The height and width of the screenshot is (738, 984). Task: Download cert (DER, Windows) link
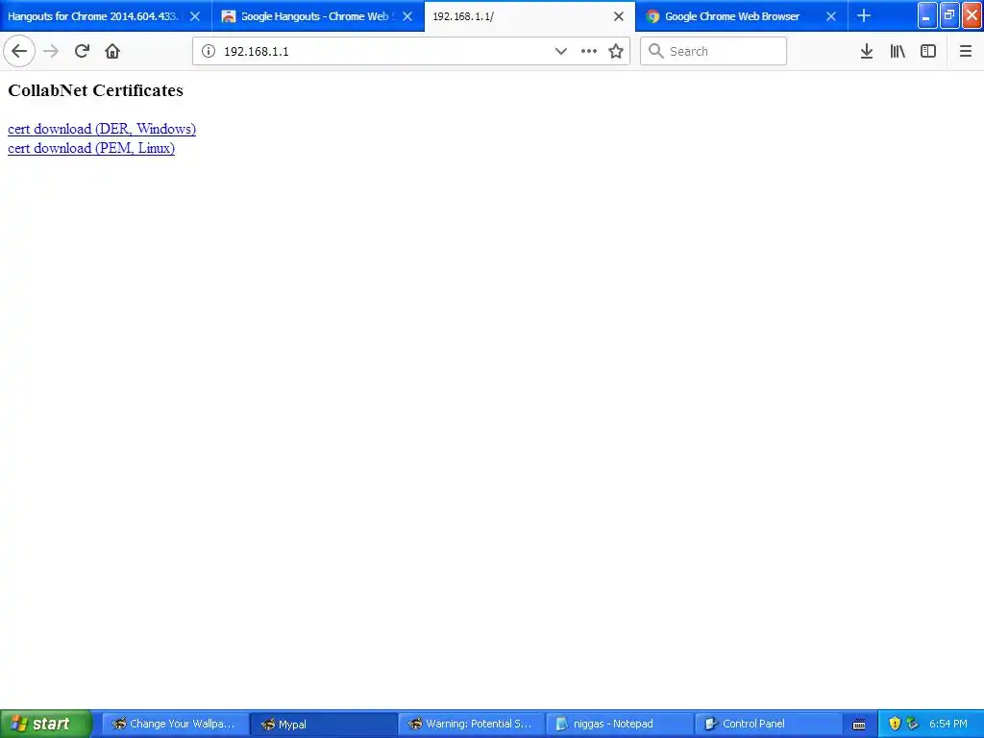coord(102,129)
